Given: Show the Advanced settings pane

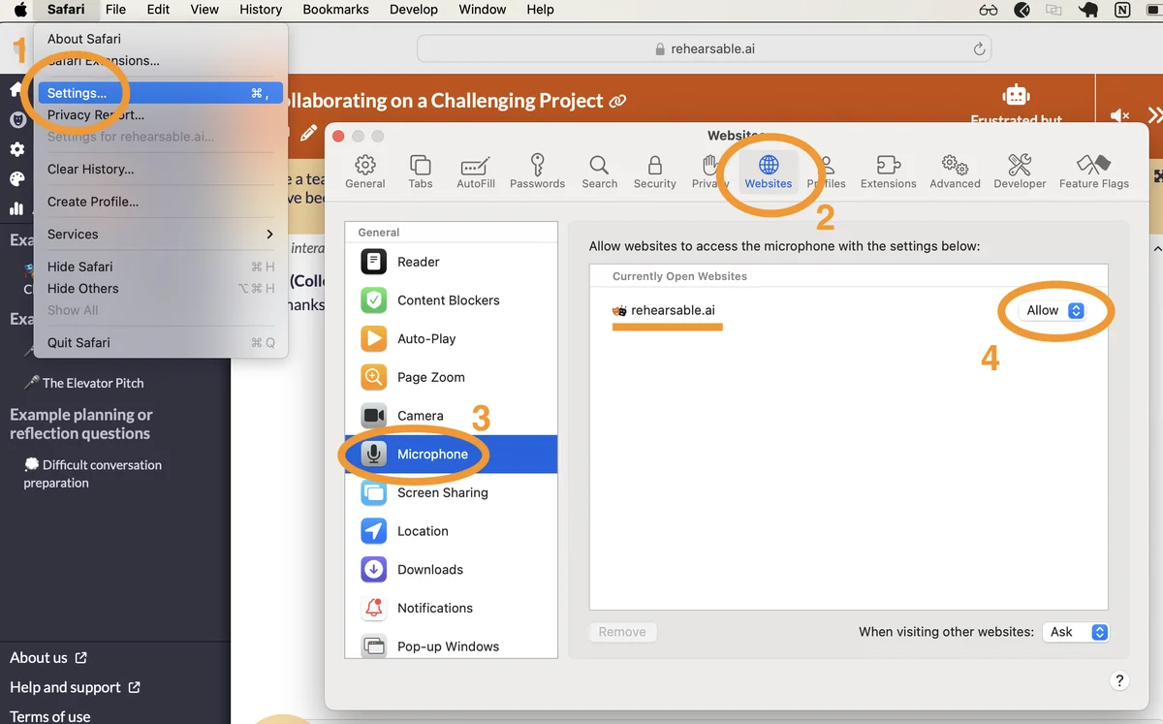Looking at the screenshot, I should coord(956,171).
